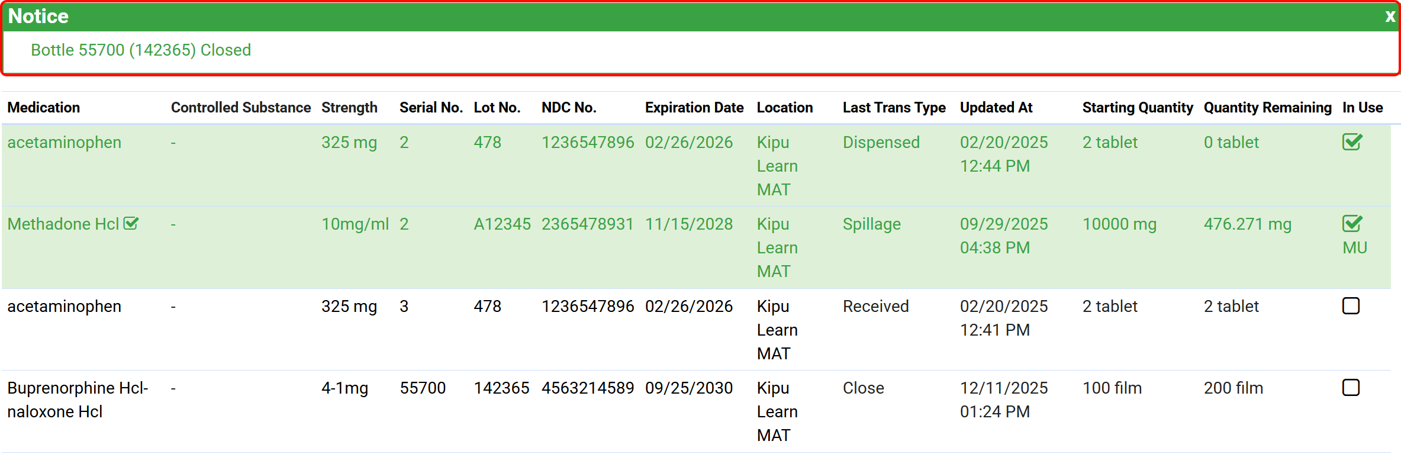
Task: Select the Updated At column header
Action: click(996, 108)
